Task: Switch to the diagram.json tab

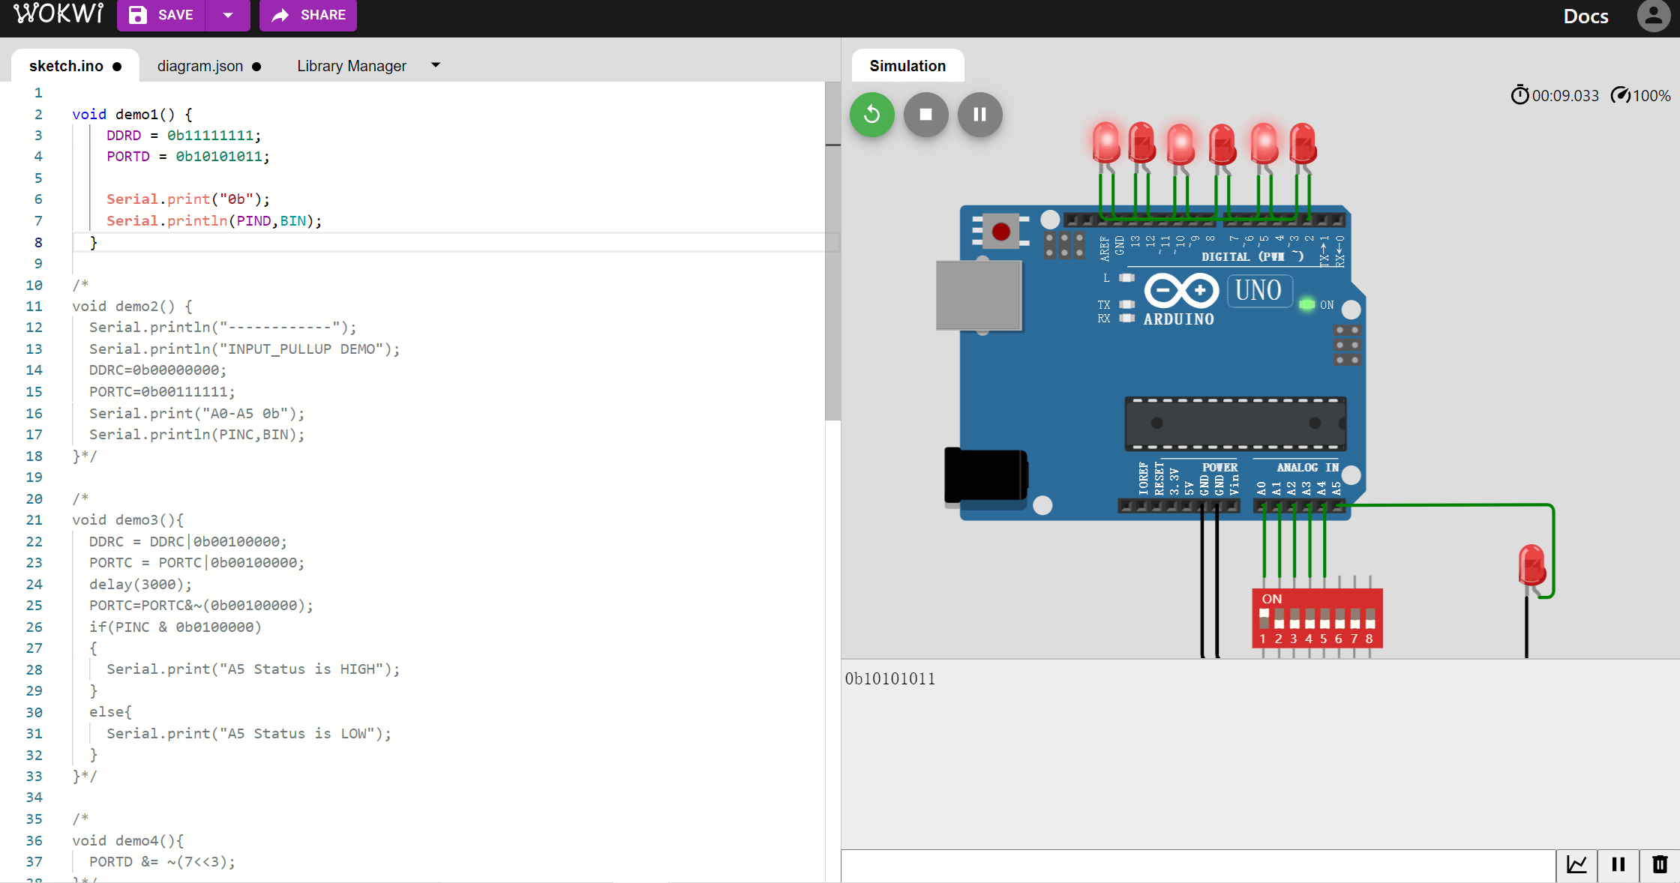Action: 200,66
